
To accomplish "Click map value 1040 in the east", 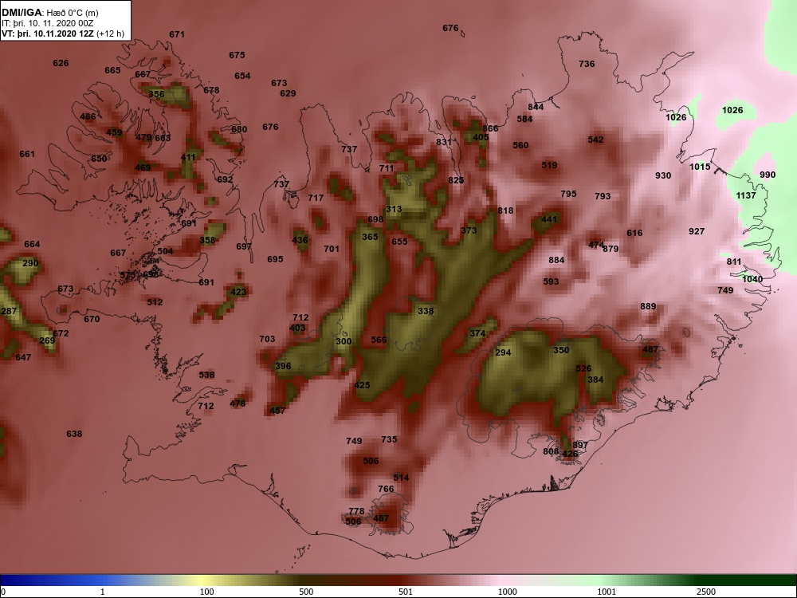I will point(752,279).
